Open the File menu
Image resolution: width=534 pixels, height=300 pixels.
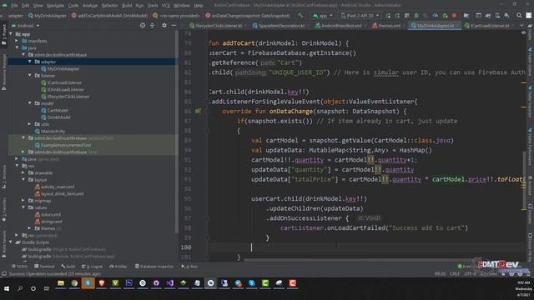[x=14, y=6]
